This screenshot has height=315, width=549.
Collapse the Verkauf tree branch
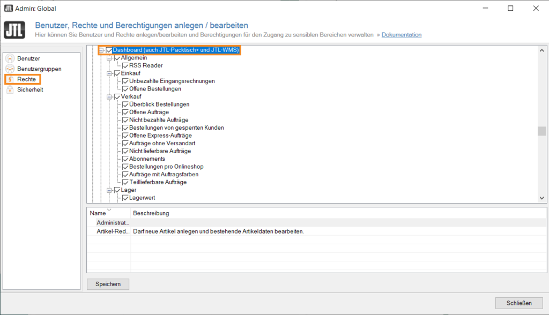tap(110, 96)
